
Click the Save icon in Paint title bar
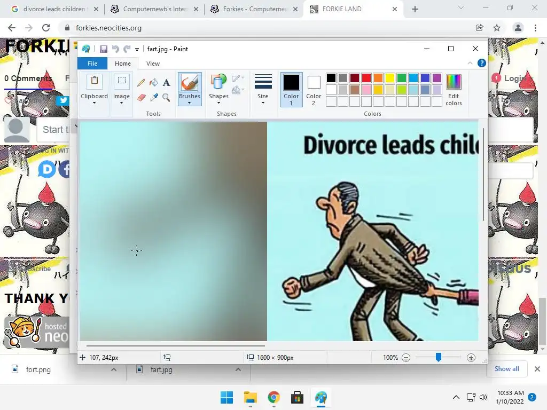tap(103, 49)
